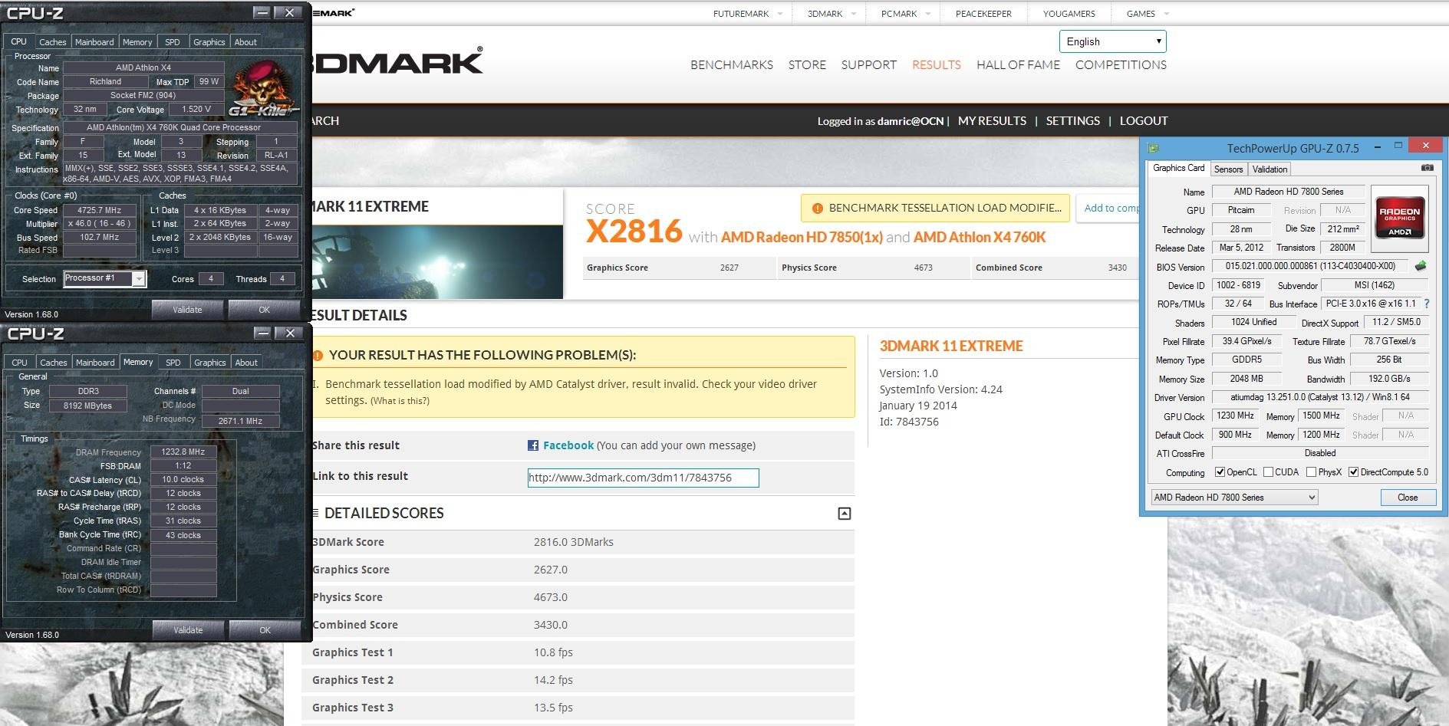
Task: Open the Sensors tab in GPU-Z
Action: [1228, 169]
